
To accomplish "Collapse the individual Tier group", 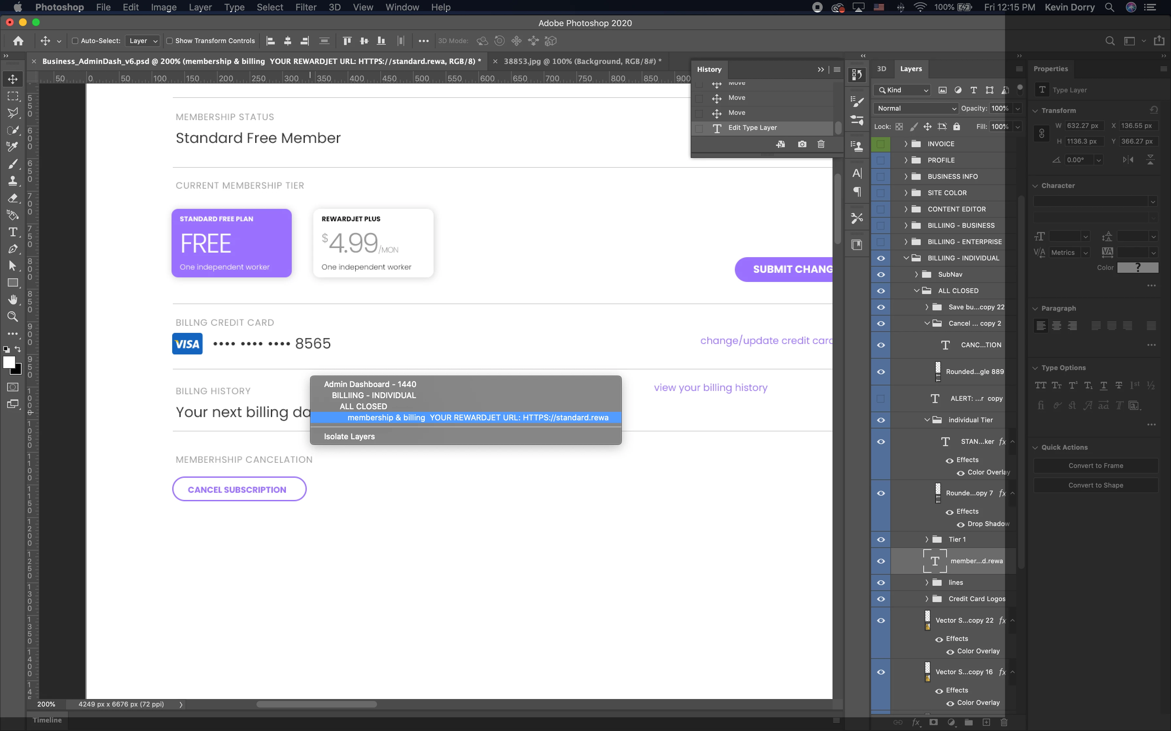I will (x=927, y=420).
